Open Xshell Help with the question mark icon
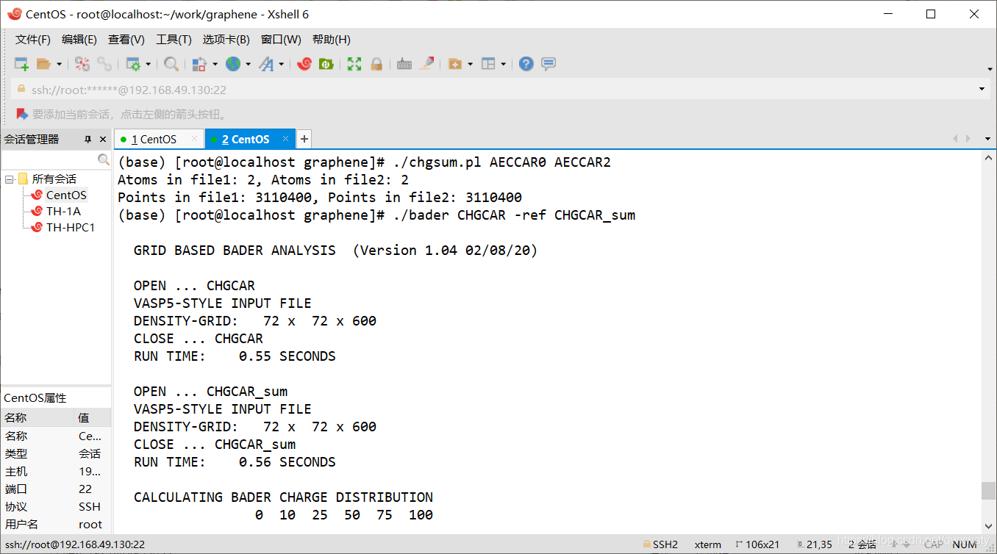This screenshot has width=997, height=554. coord(526,63)
